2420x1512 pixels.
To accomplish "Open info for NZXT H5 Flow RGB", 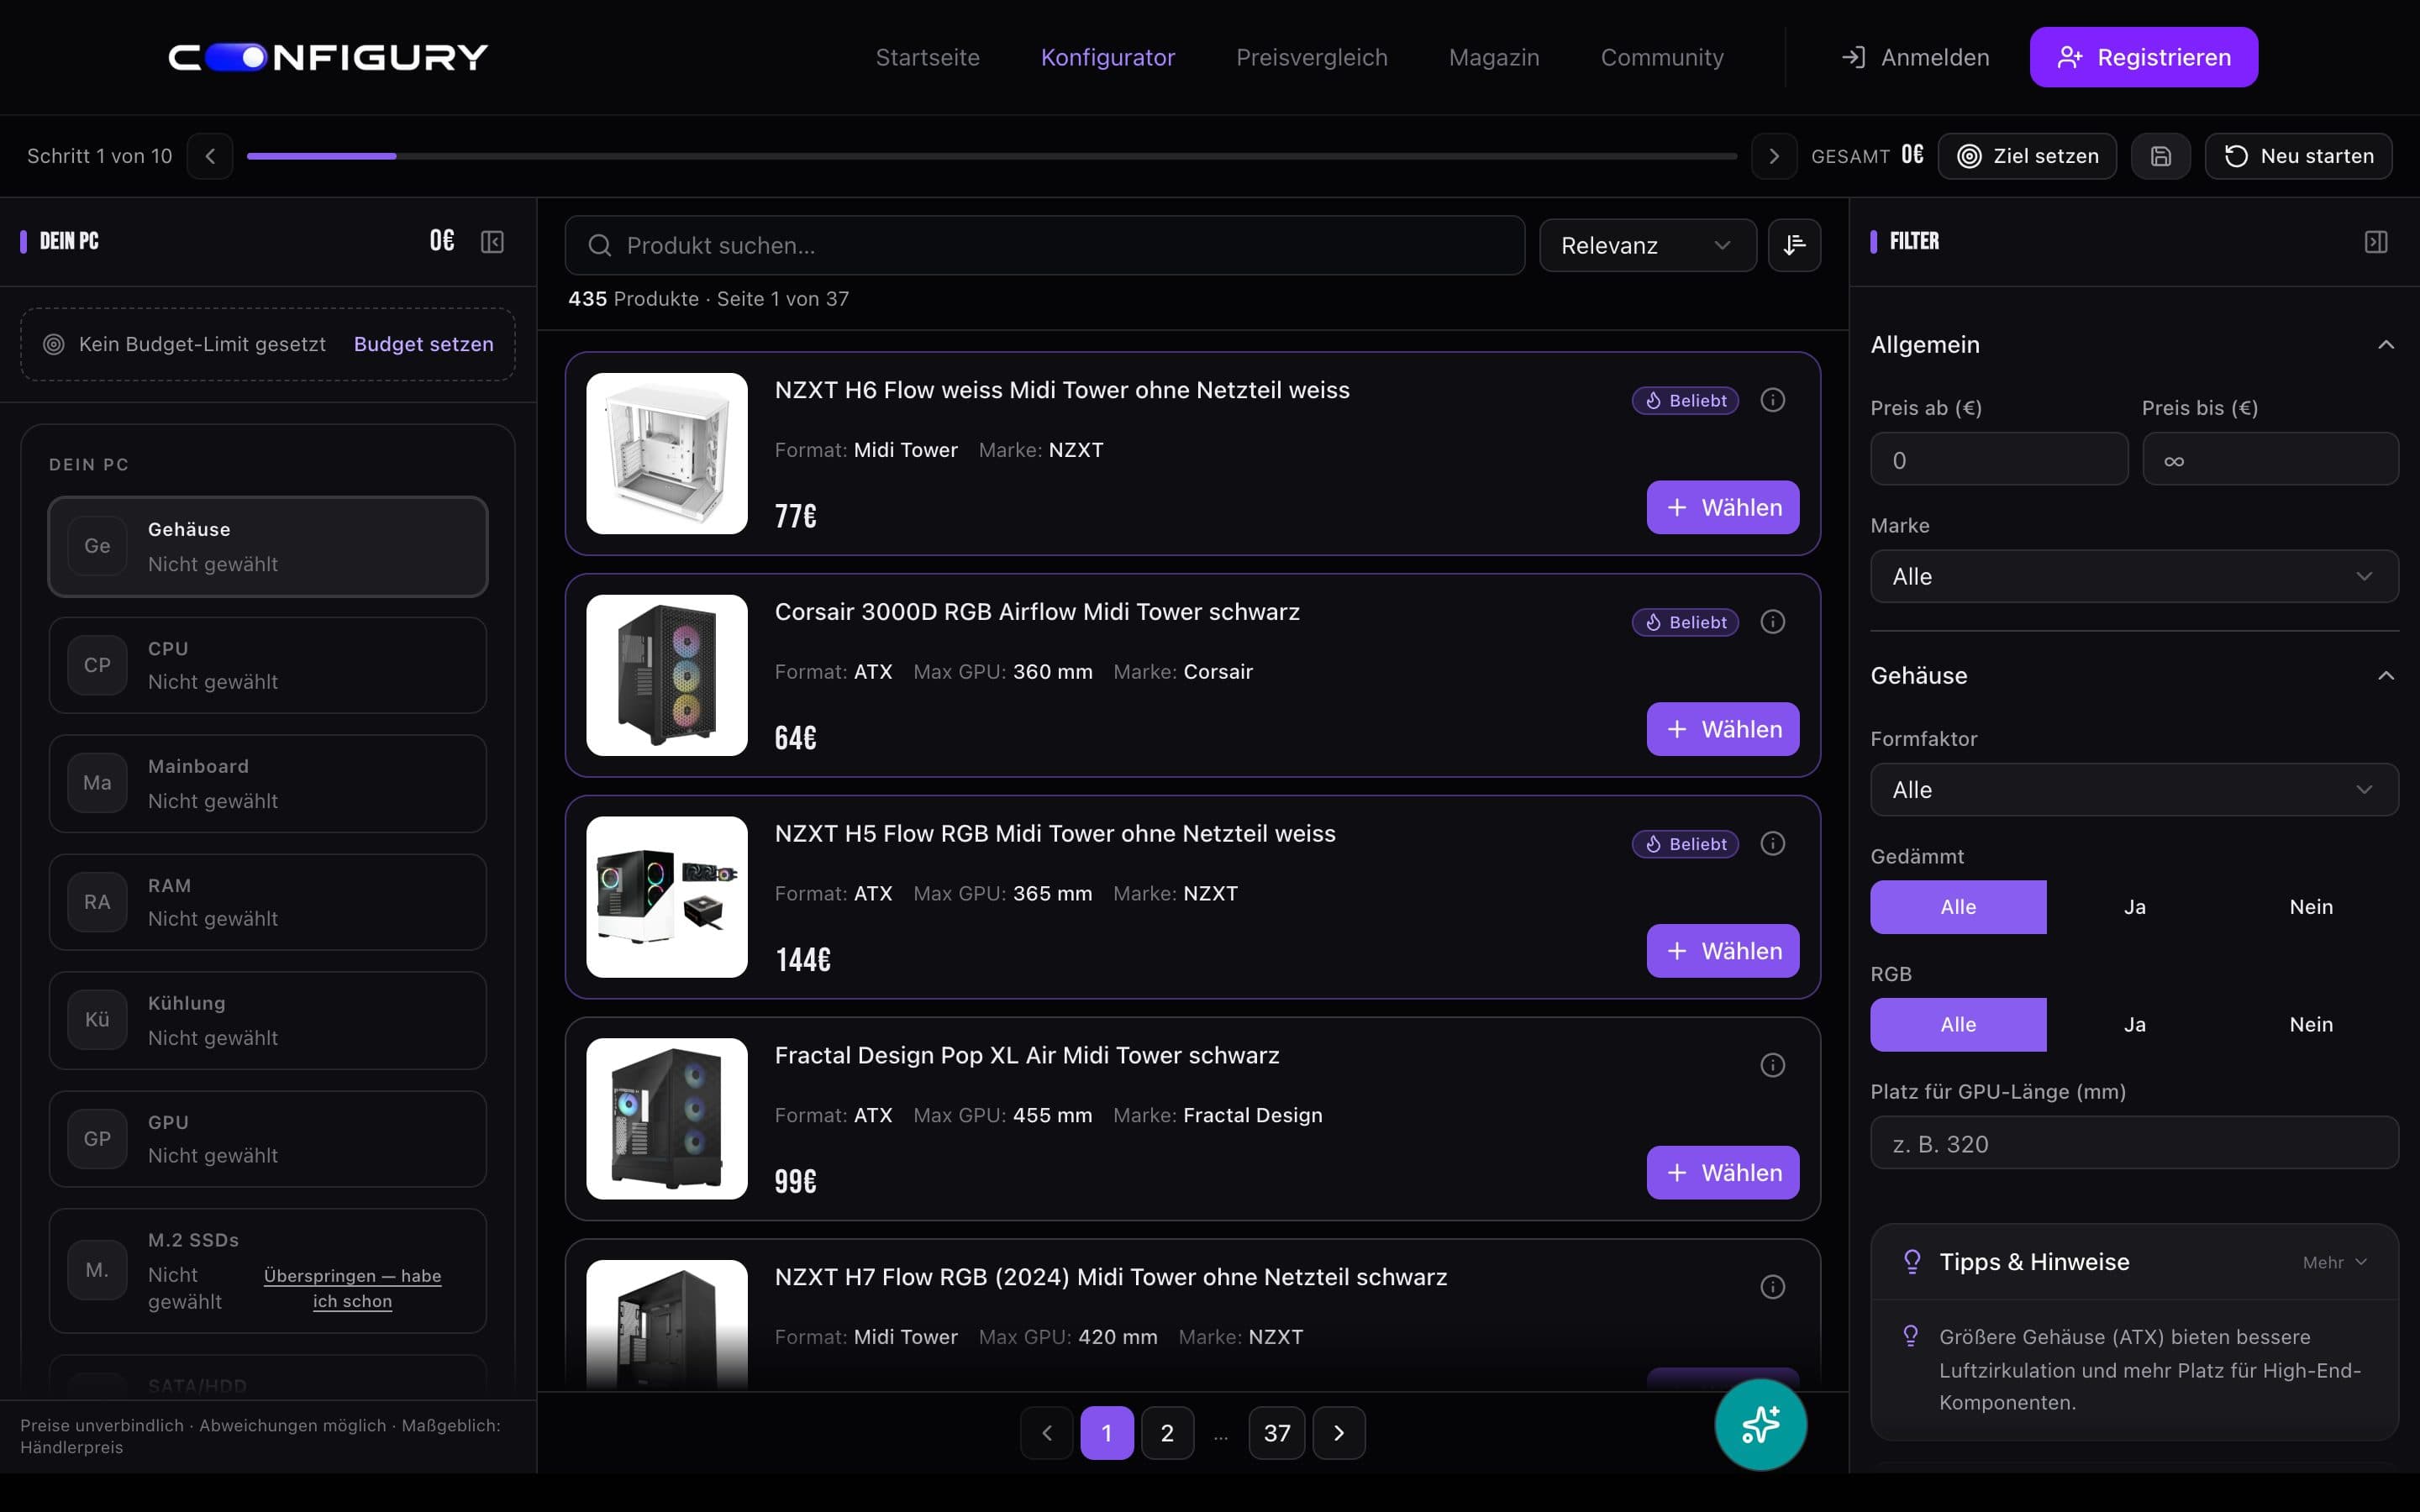I will (x=1772, y=844).
